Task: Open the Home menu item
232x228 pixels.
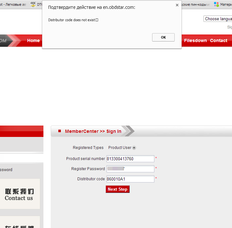Action: click(34, 40)
